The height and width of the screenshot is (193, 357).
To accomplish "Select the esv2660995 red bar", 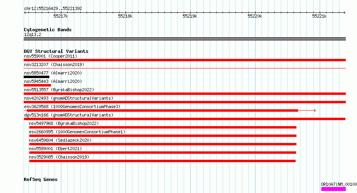I will click(163, 136).
